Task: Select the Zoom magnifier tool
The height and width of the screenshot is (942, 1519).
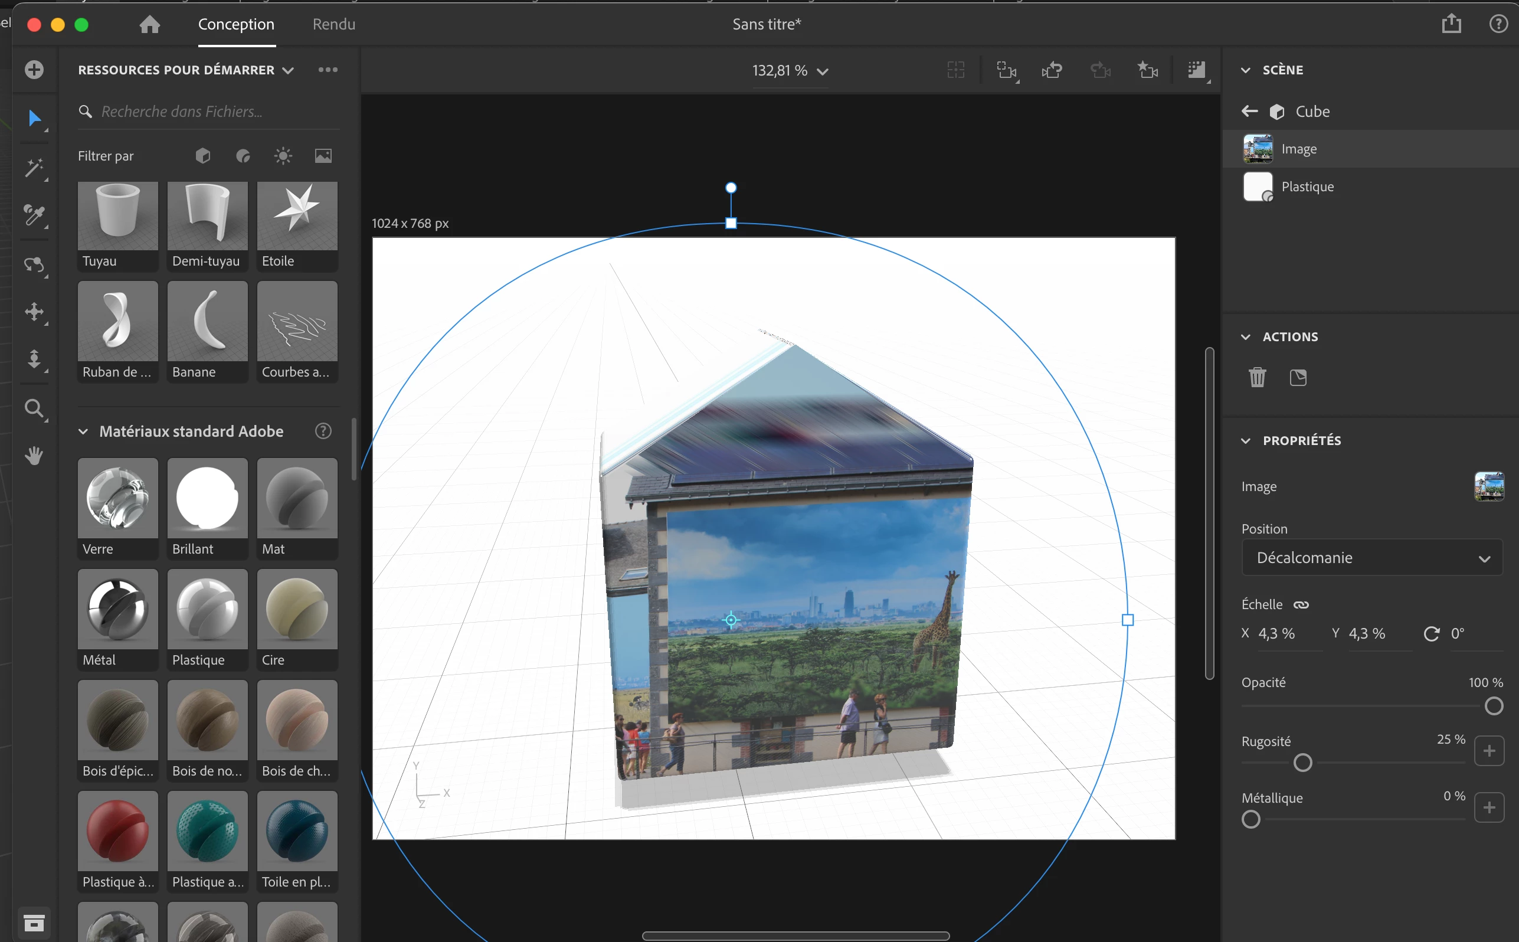Action: 34,408
